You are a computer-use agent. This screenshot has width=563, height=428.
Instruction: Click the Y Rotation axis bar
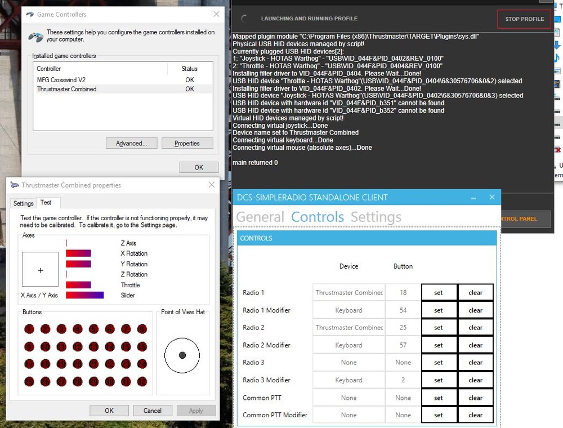pos(78,264)
